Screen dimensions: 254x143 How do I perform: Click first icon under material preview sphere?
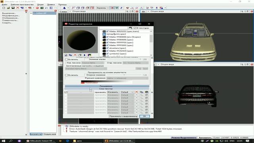coord(66,55)
